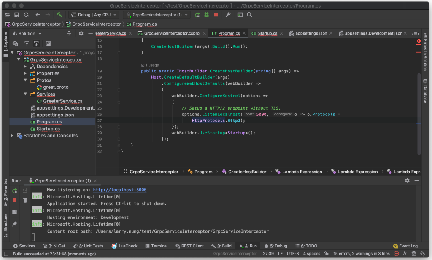Toggle show all files icon in Solution toolbar
Viewport: 432px width, 260px height.
[x=15, y=43]
